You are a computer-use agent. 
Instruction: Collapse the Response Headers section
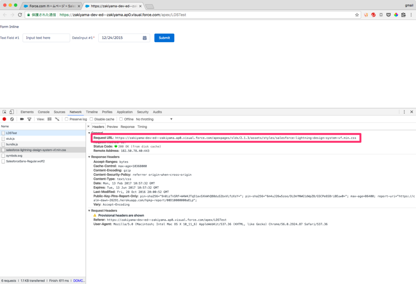point(89,157)
